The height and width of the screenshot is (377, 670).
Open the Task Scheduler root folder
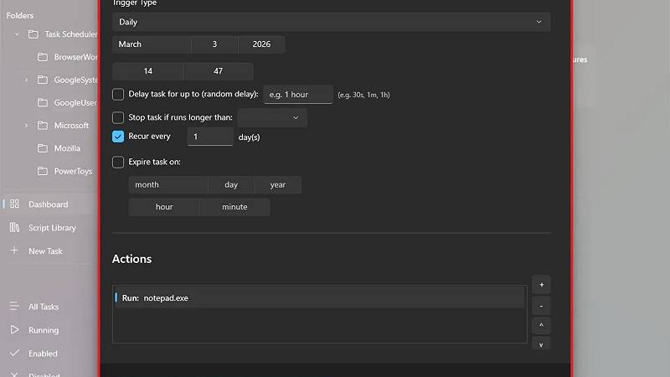[x=71, y=34]
